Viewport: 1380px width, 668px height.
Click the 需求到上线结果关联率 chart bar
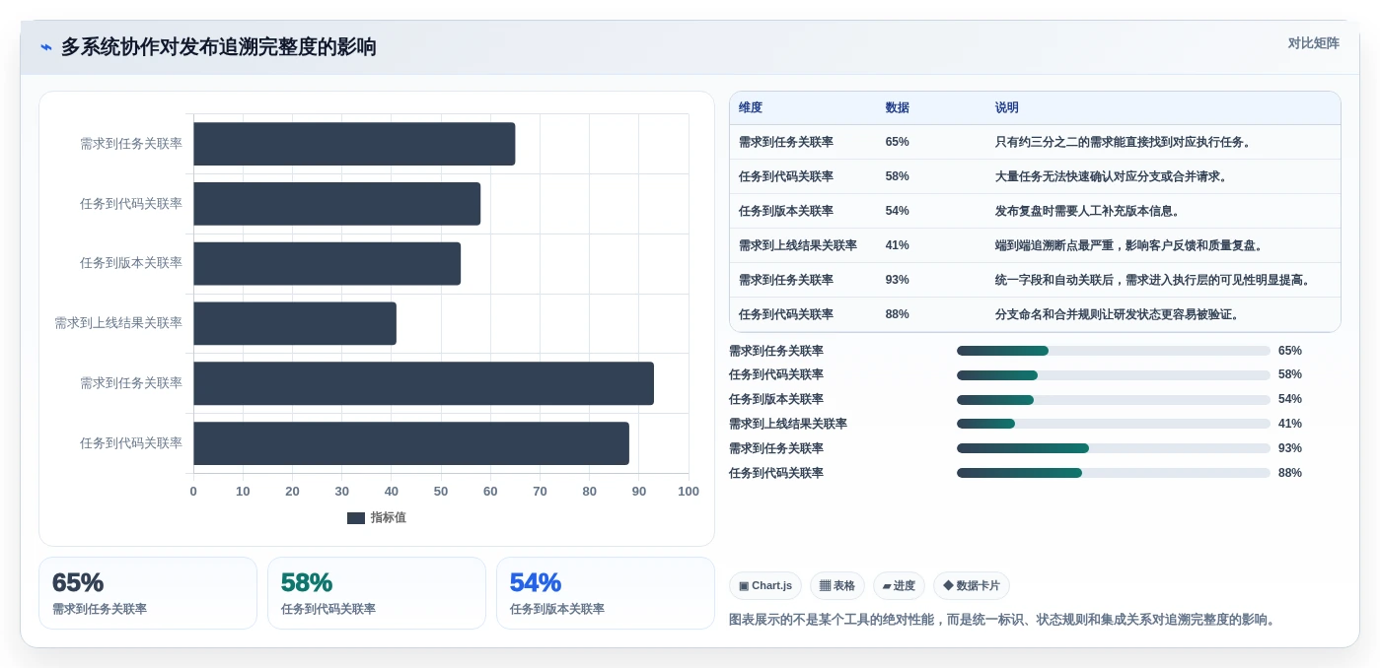point(295,323)
